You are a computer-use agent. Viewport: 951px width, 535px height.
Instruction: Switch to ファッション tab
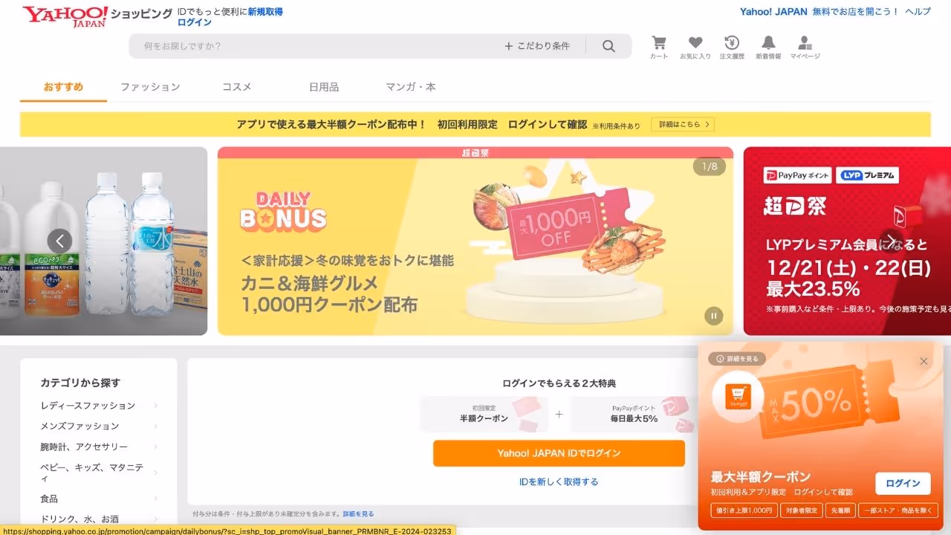150,87
